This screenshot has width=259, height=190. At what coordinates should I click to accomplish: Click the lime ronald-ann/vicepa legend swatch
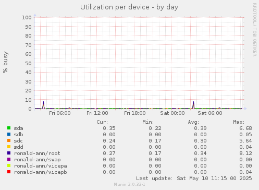coord(9,165)
